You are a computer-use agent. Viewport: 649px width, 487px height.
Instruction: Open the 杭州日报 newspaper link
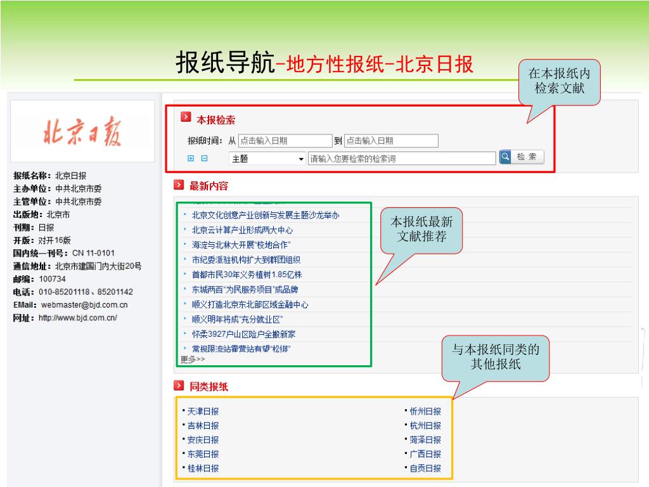point(425,425)
